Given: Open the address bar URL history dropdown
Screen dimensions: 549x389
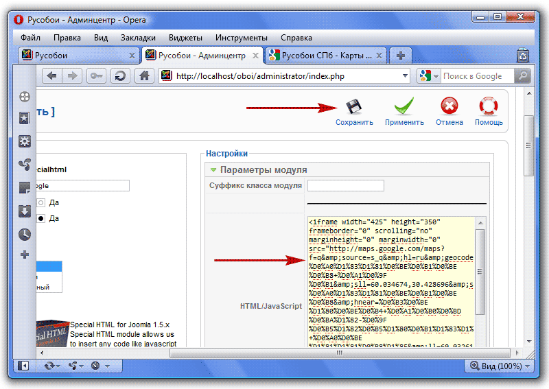Looking at the screenshot, I should click(405, 76).
